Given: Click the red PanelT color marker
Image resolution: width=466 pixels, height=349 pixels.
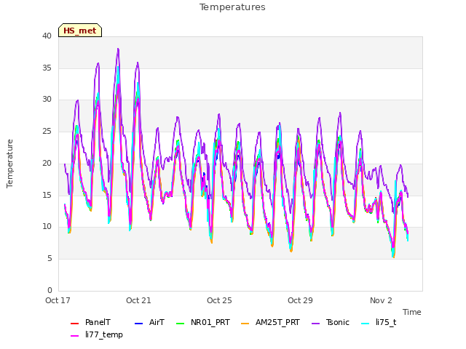Looking at the screenshot, I should coord(74,323).
